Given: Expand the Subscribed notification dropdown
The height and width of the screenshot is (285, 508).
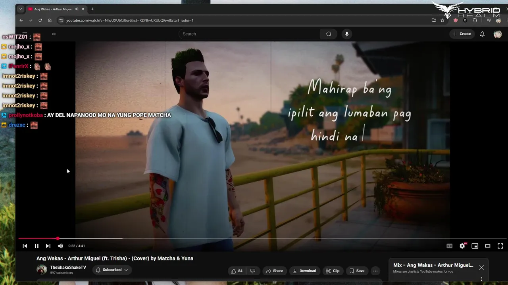Looking at the screenshot, I should point(112,270).
